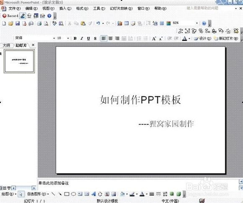
Task: Toggle Show/Hide Grid
Action: pyautogui.click(x=162, y=23)
